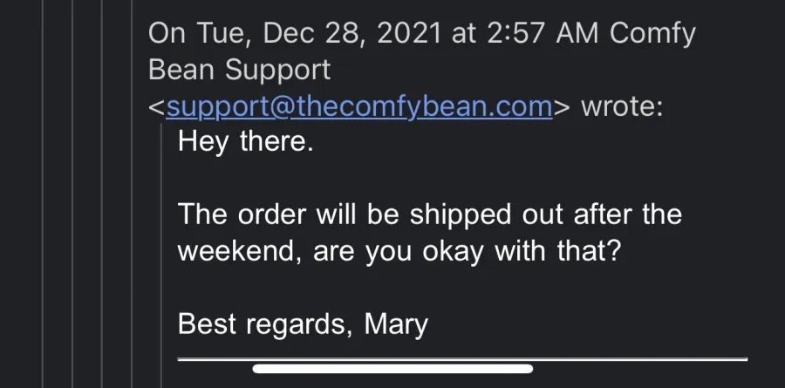Tap the 'Dec 28, 2021' date text
Screen dimensions: 785x388
pos(352,33)
